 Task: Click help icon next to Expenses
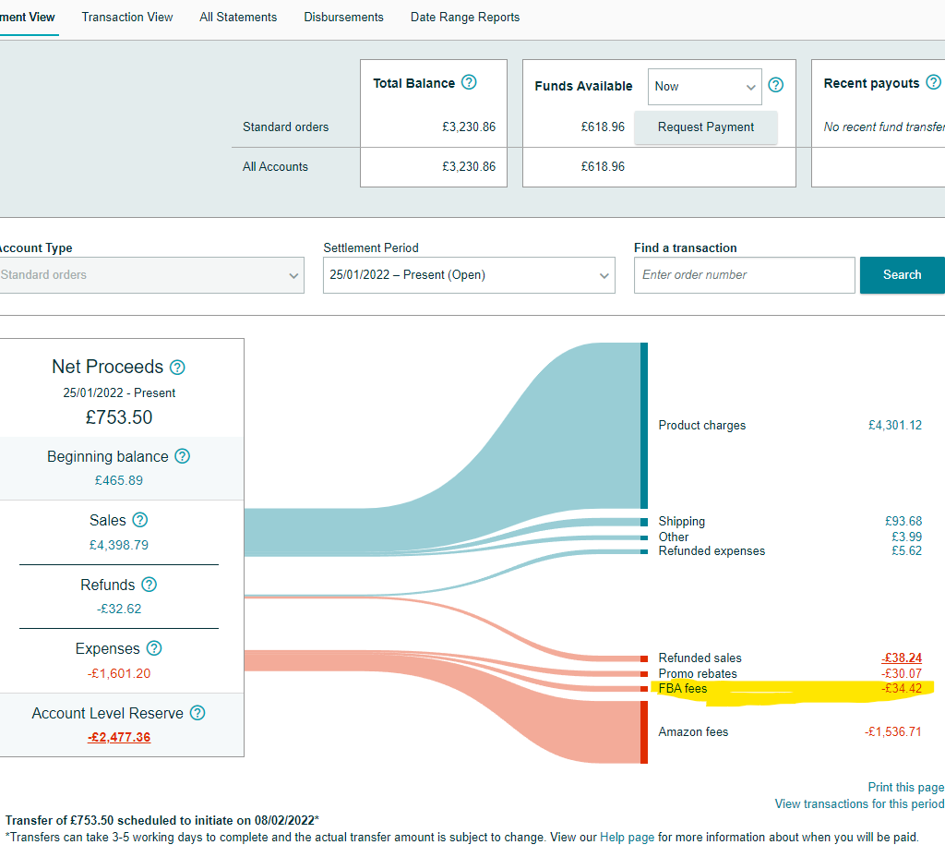point(154,648)
